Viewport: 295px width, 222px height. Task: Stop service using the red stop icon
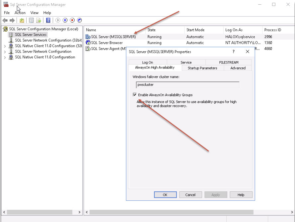(72, 20)
